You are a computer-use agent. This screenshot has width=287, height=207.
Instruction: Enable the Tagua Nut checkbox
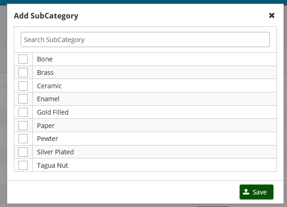23,165
